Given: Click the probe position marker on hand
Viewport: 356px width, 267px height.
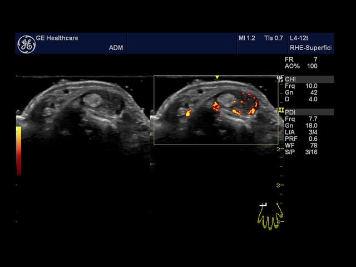Looking at the screenshot, I should tap(263, 205).
